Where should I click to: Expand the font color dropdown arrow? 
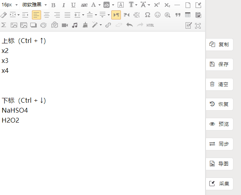coord(99,5)
